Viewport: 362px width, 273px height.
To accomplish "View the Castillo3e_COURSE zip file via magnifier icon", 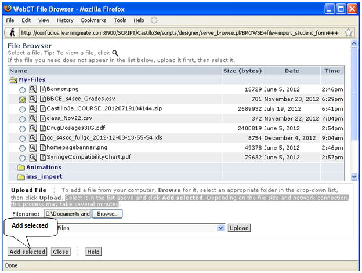I will pyautogui.click(x=33, y=108).
